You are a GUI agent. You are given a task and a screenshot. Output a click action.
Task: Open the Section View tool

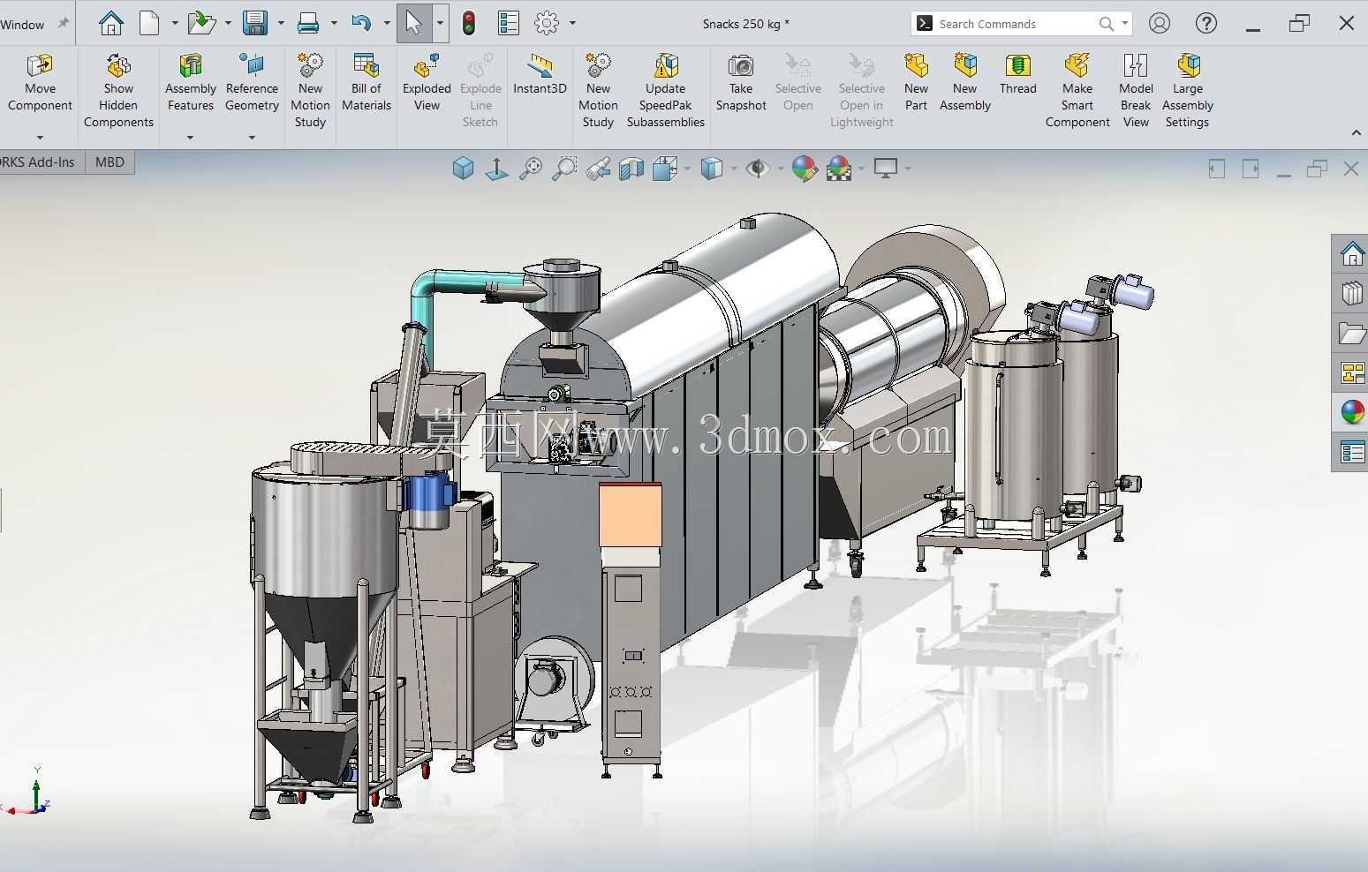click(631, 168)
